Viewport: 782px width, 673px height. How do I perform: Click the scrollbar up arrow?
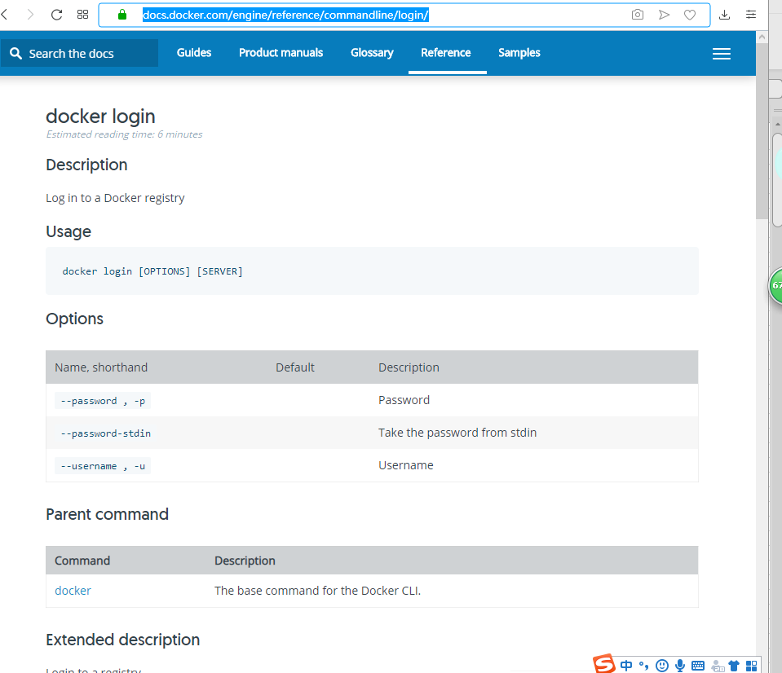click(762, 37)
